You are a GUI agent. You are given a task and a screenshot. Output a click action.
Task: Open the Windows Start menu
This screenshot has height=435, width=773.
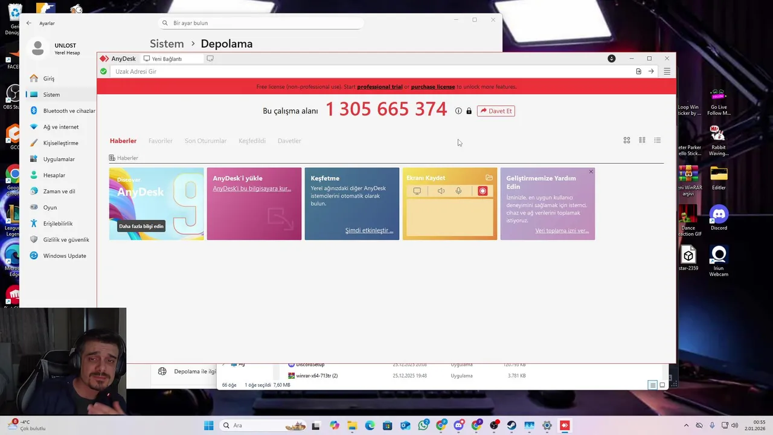click(x=208, y=425)
